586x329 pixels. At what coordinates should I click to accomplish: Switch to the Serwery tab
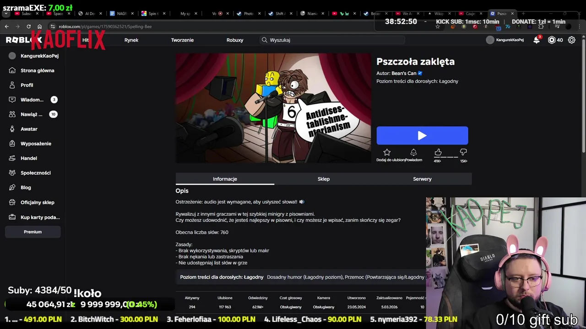tap(422, 179)
